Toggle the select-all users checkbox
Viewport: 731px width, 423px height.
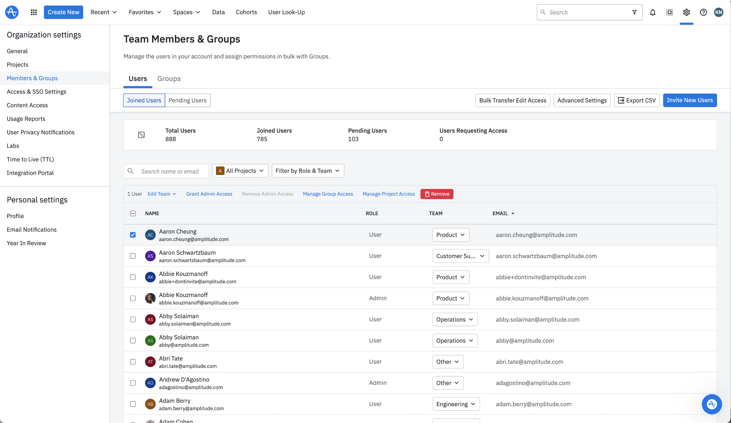133,213
